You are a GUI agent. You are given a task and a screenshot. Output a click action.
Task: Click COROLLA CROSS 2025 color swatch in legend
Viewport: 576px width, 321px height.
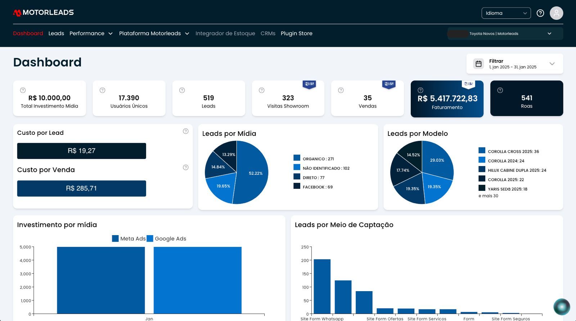(x=482, y=151)
